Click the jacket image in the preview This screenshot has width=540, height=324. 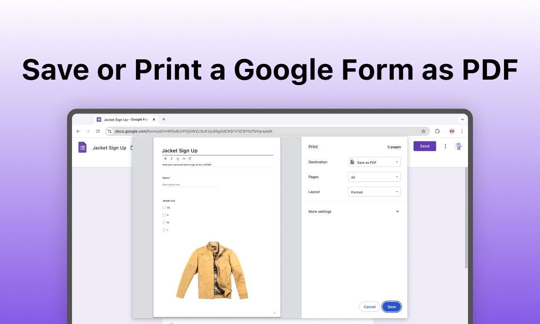pos(211,270)
